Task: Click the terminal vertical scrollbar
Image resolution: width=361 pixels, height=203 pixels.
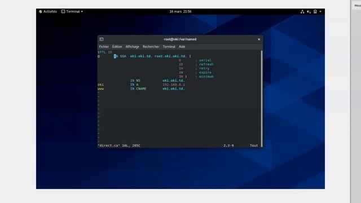Action: 262,99
